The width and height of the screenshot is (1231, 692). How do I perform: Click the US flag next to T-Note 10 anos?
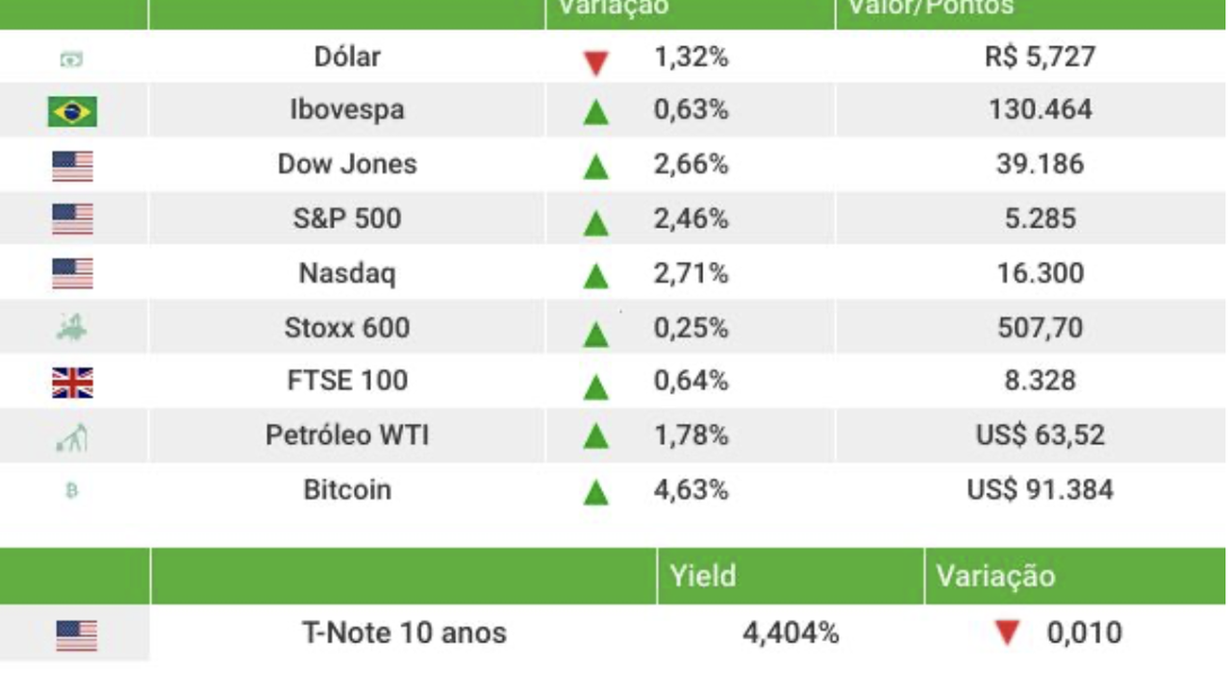(76, 635)
